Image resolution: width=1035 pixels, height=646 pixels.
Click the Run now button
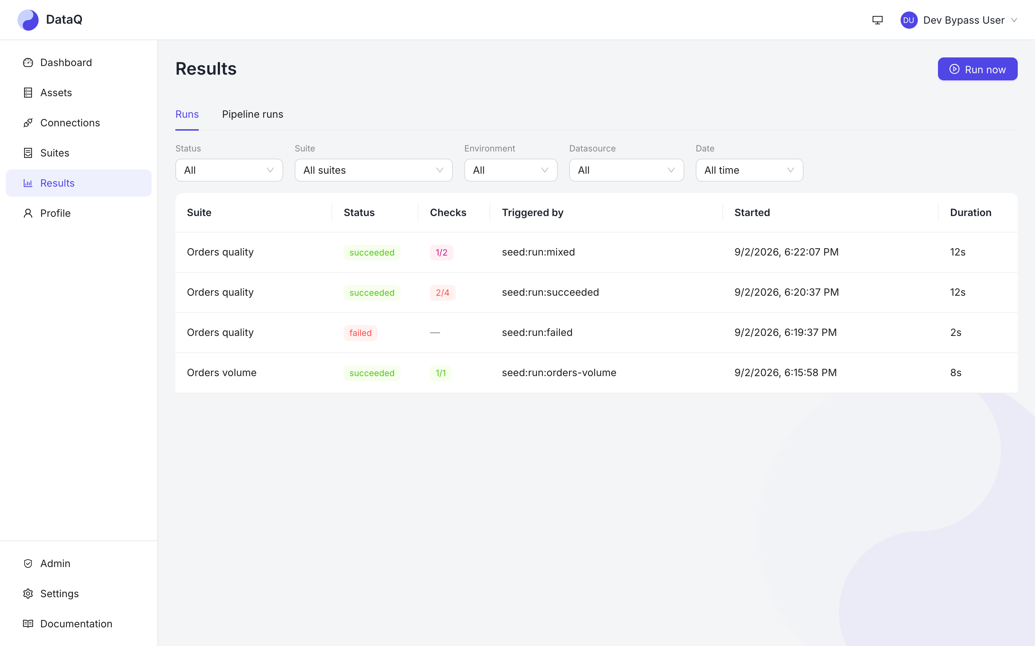[x=977, y=69]
